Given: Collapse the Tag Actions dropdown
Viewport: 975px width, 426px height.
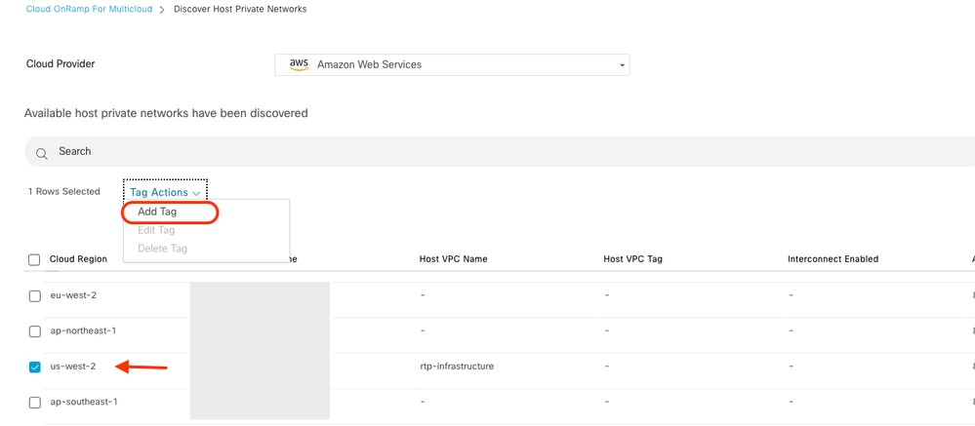Looking at the screenshot, I should coord(165,192).
